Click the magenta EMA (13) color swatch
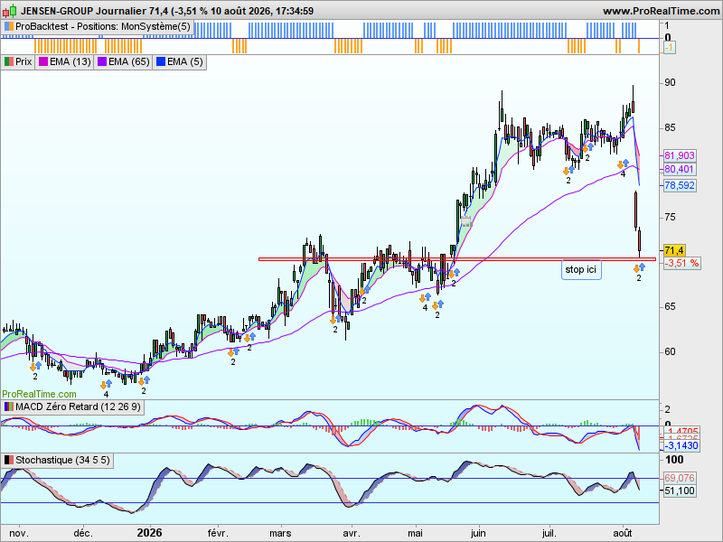Image resolution: width=723 pixels, height=542 pixels. [43, 61]
